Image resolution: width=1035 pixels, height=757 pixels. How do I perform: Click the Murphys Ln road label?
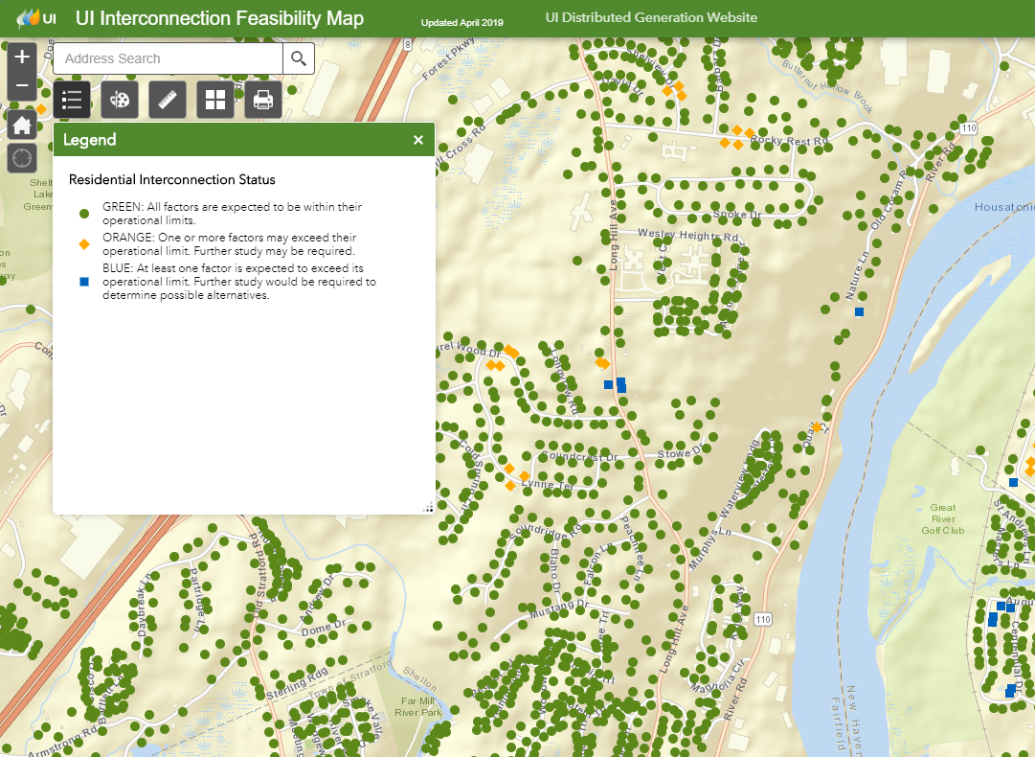point(709,548)
